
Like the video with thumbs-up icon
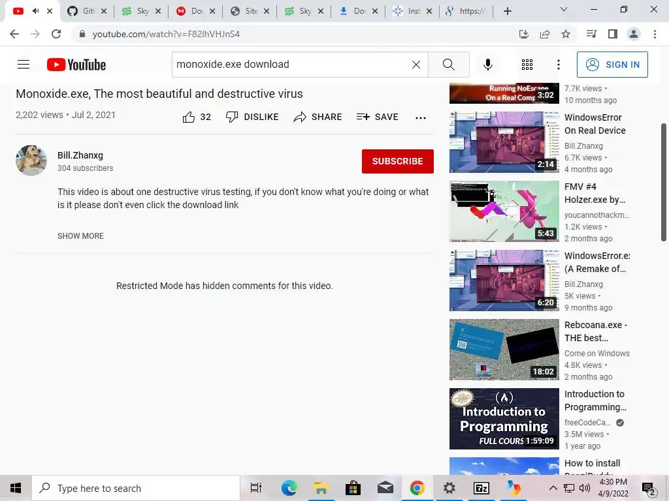(189, 117)
